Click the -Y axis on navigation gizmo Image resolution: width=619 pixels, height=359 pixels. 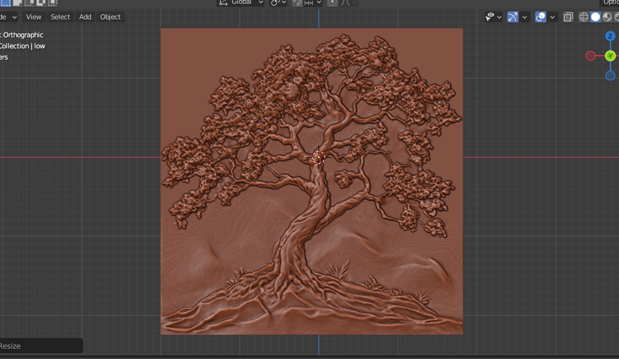[x=610, y=56]
